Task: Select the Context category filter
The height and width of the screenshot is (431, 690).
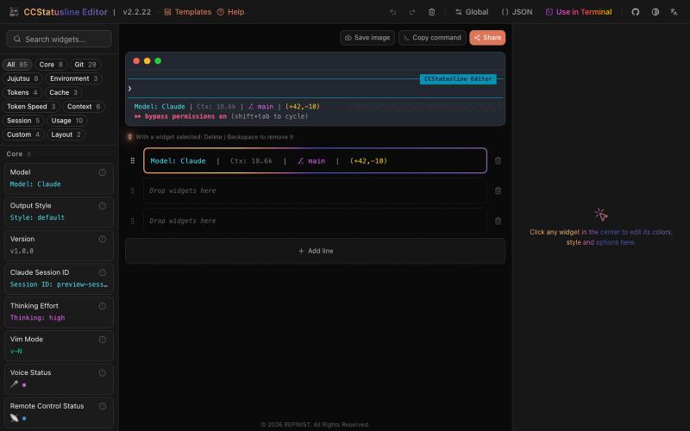Action: (x=84, y=107)
